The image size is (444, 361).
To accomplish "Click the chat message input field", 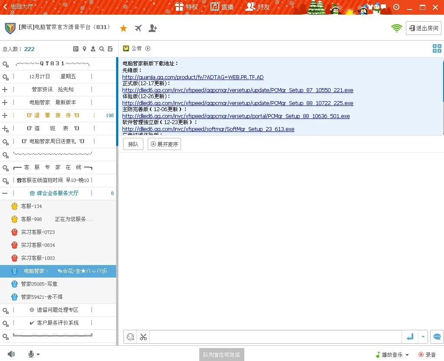I will [275, 337].
